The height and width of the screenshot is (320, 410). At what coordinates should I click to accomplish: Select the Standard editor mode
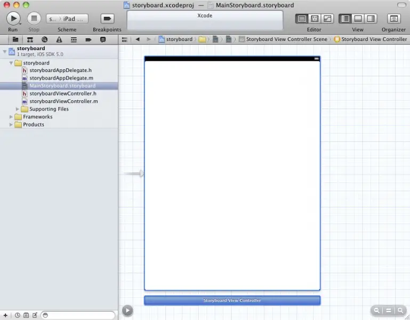click(x=302, y=19)
